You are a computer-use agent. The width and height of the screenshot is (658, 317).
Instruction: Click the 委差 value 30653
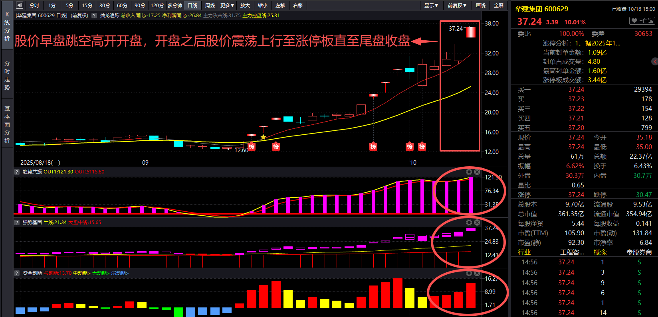(x=644, y=33)
